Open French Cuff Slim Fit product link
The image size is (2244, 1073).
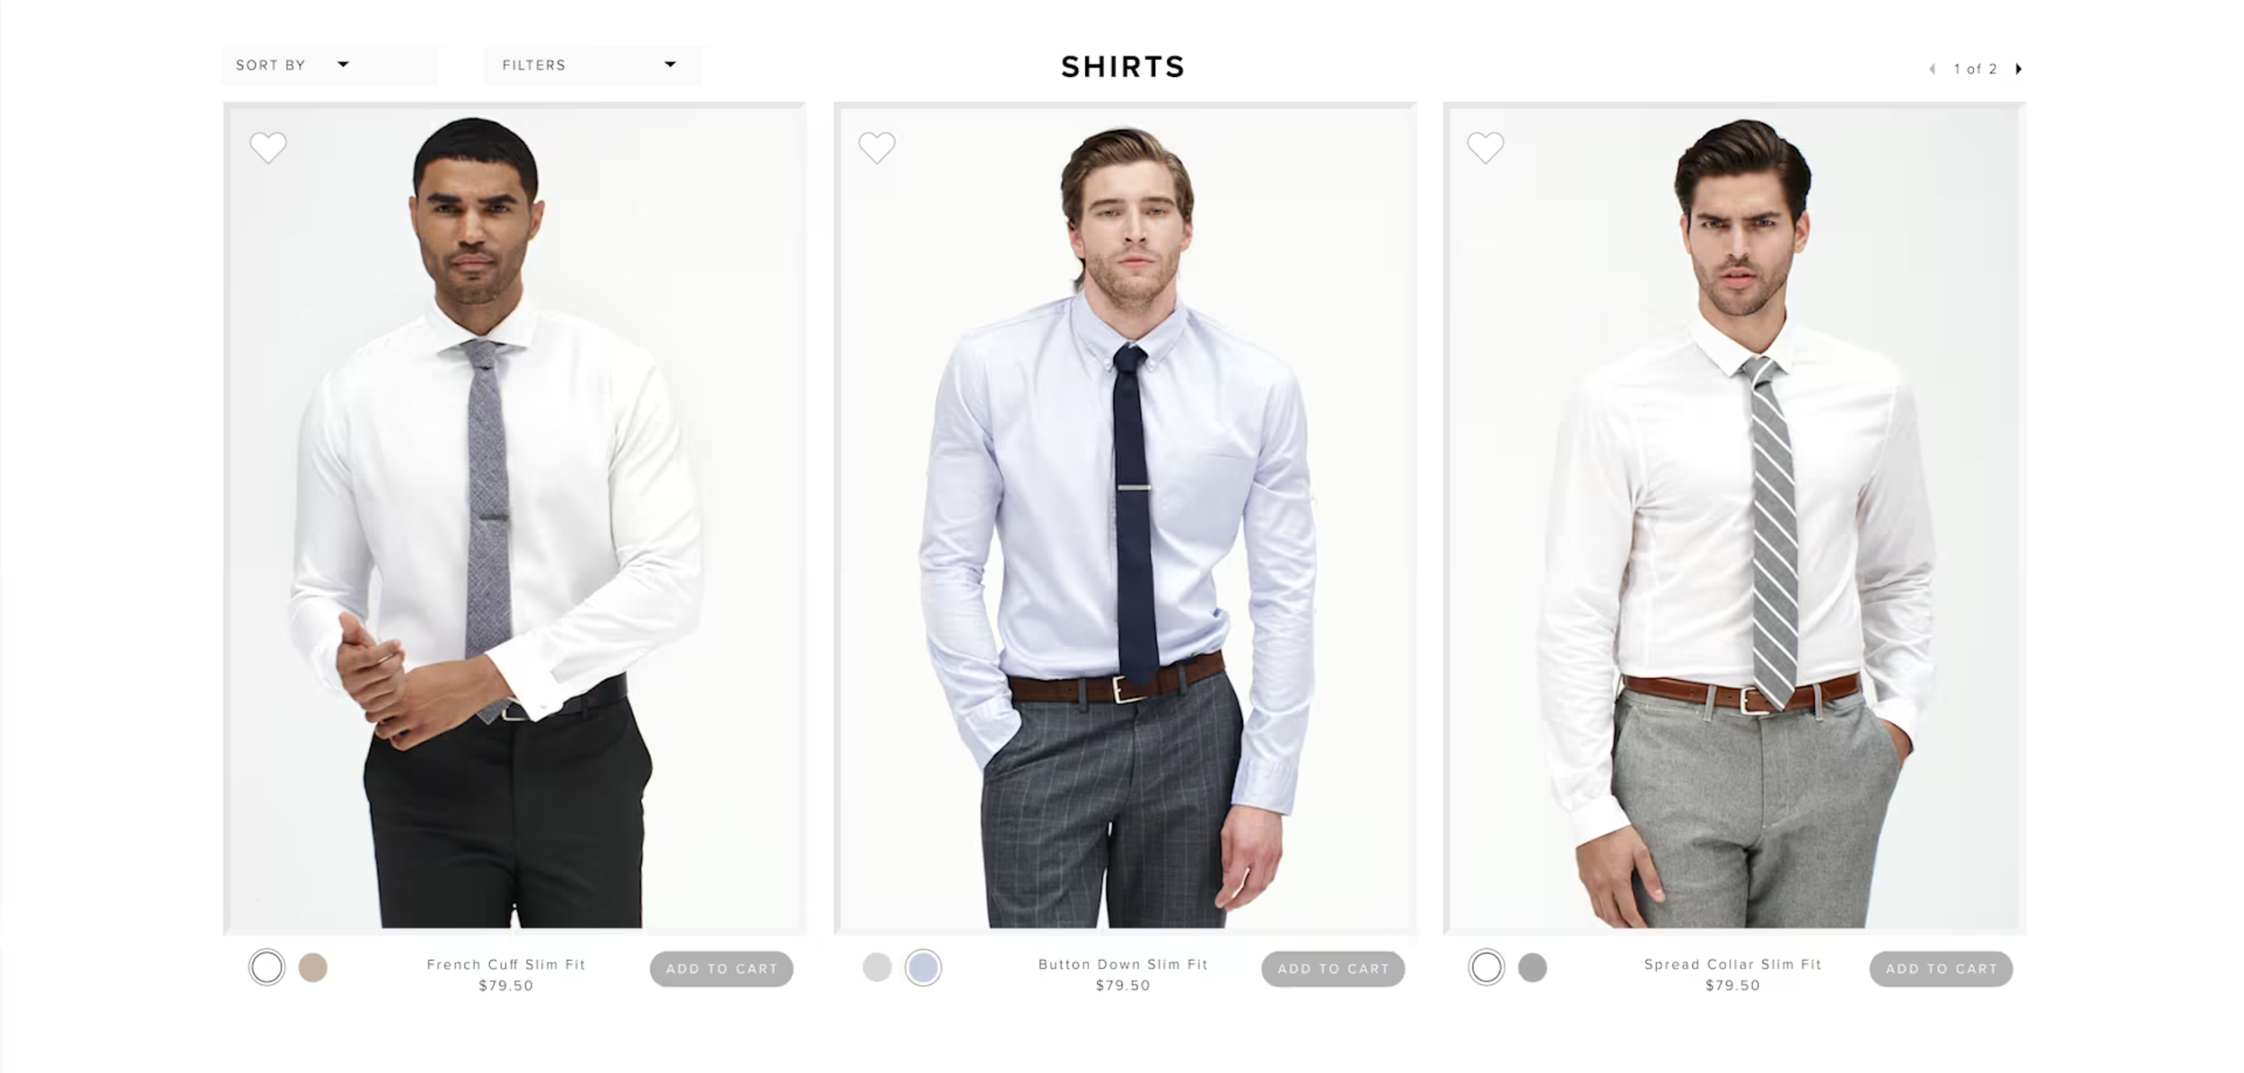coord(506,964)
